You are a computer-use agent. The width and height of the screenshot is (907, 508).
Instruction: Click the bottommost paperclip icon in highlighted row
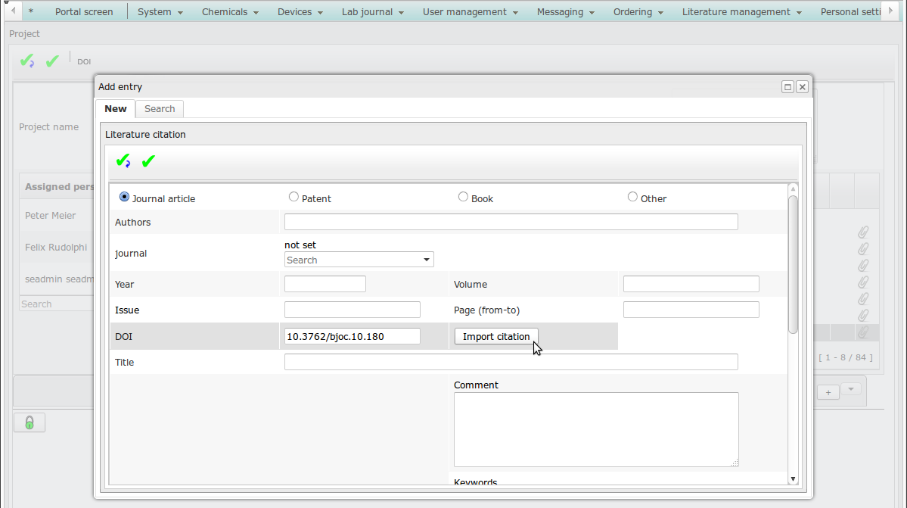click(862, 332)
